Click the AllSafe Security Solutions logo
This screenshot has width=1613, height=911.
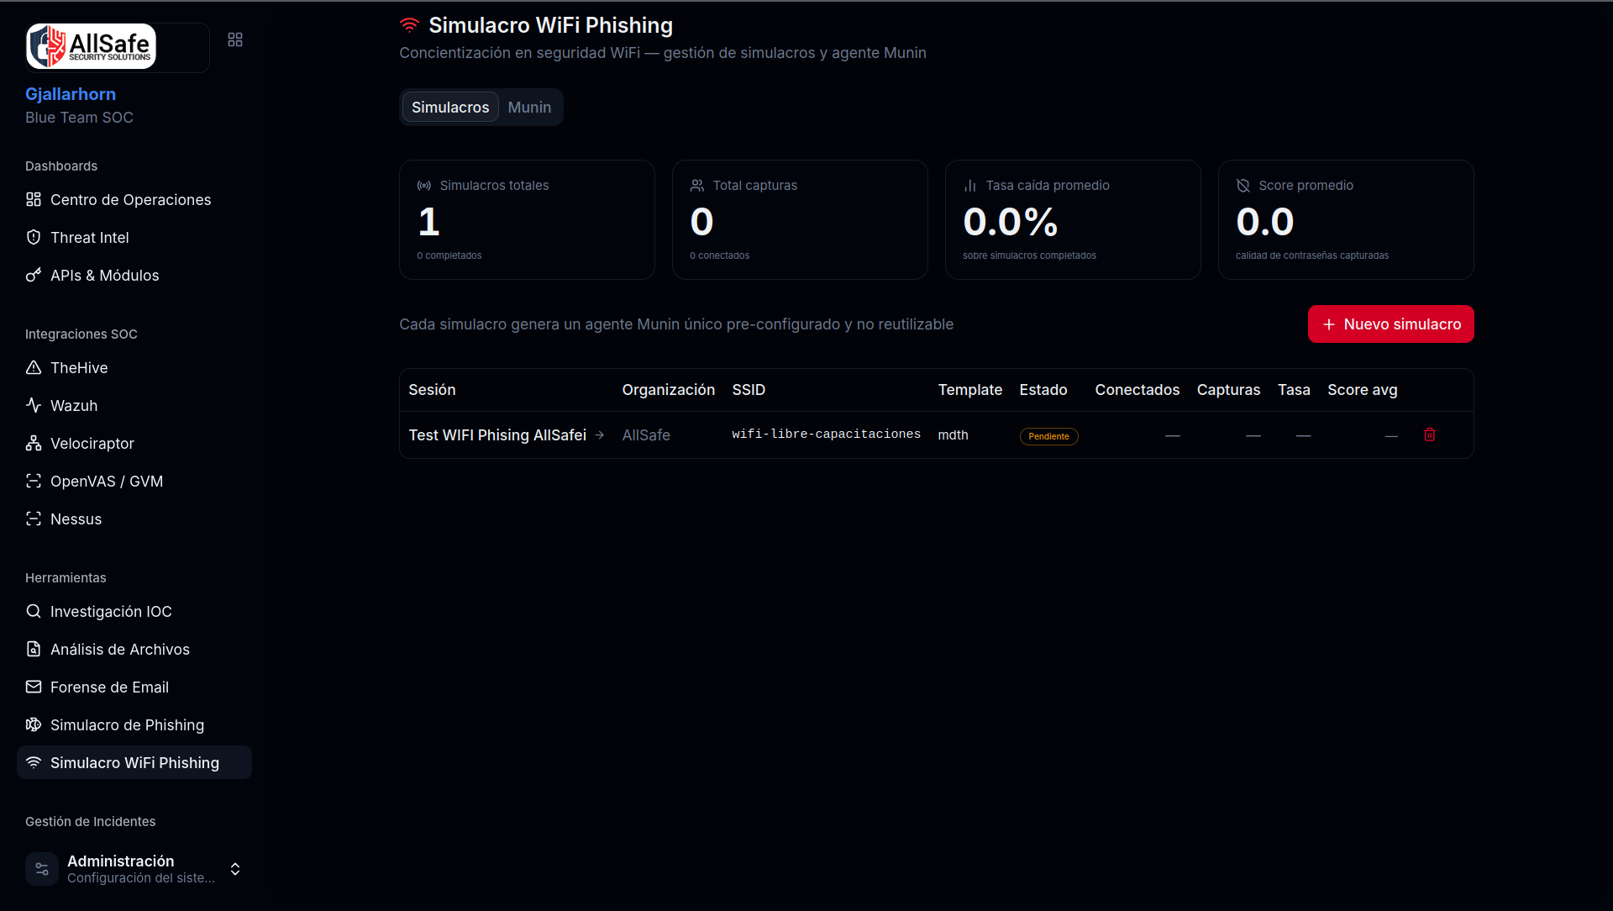coord(92,46)
